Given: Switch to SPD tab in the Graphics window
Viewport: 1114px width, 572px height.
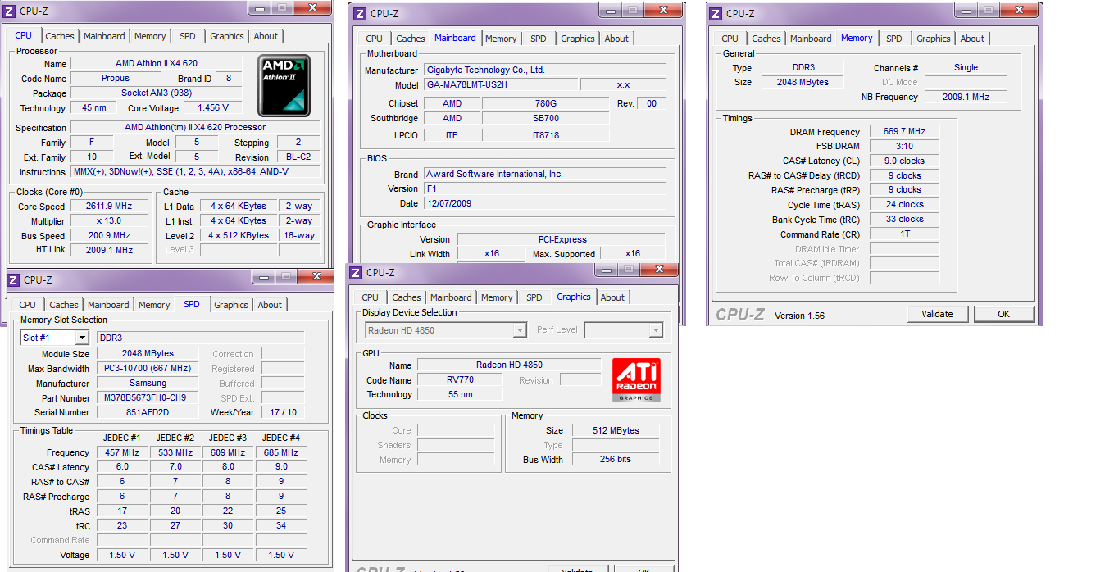Looking at the screenshot, I should point(534,297).
